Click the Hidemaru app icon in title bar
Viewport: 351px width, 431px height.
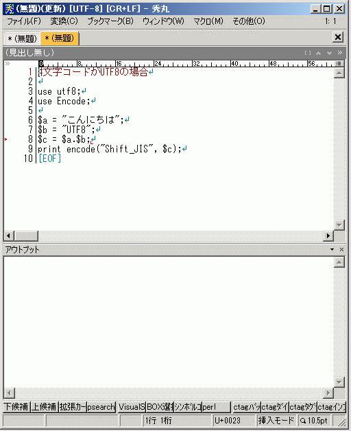click(x=10, y=9)
